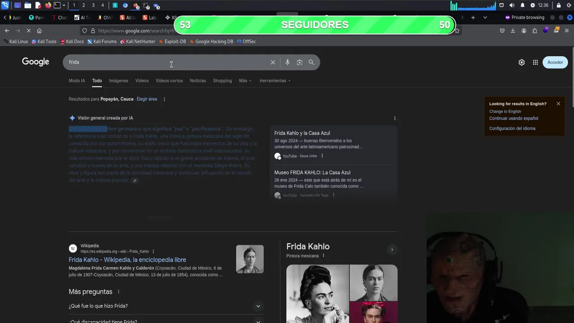This screenshot has width=574, height=323.
Task: Open terminal launcher dropdown arrow
Action: (64, 5)
